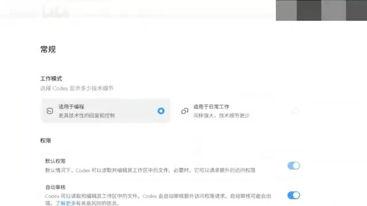Screen dimensions: 367x206
Task: Select the 适用于编程 radio button
Action: (x=161, y=111)
